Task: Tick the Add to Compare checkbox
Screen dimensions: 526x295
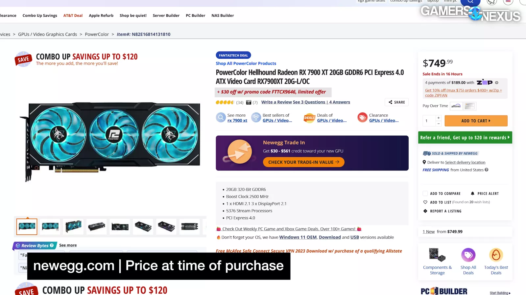Action: 425,194
